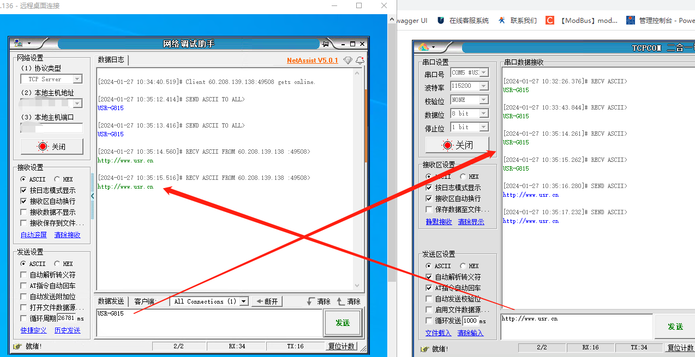Select the 数据日志 tab
The height and width of the screenshot is (357, 695).
point(111,60)
